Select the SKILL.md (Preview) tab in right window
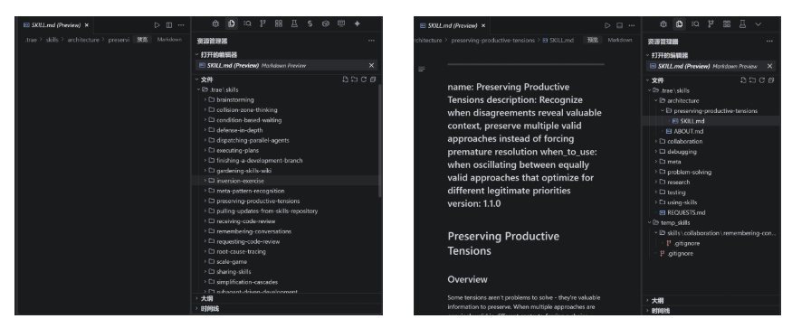The image size is (792, 328). (x=452, y=25)
